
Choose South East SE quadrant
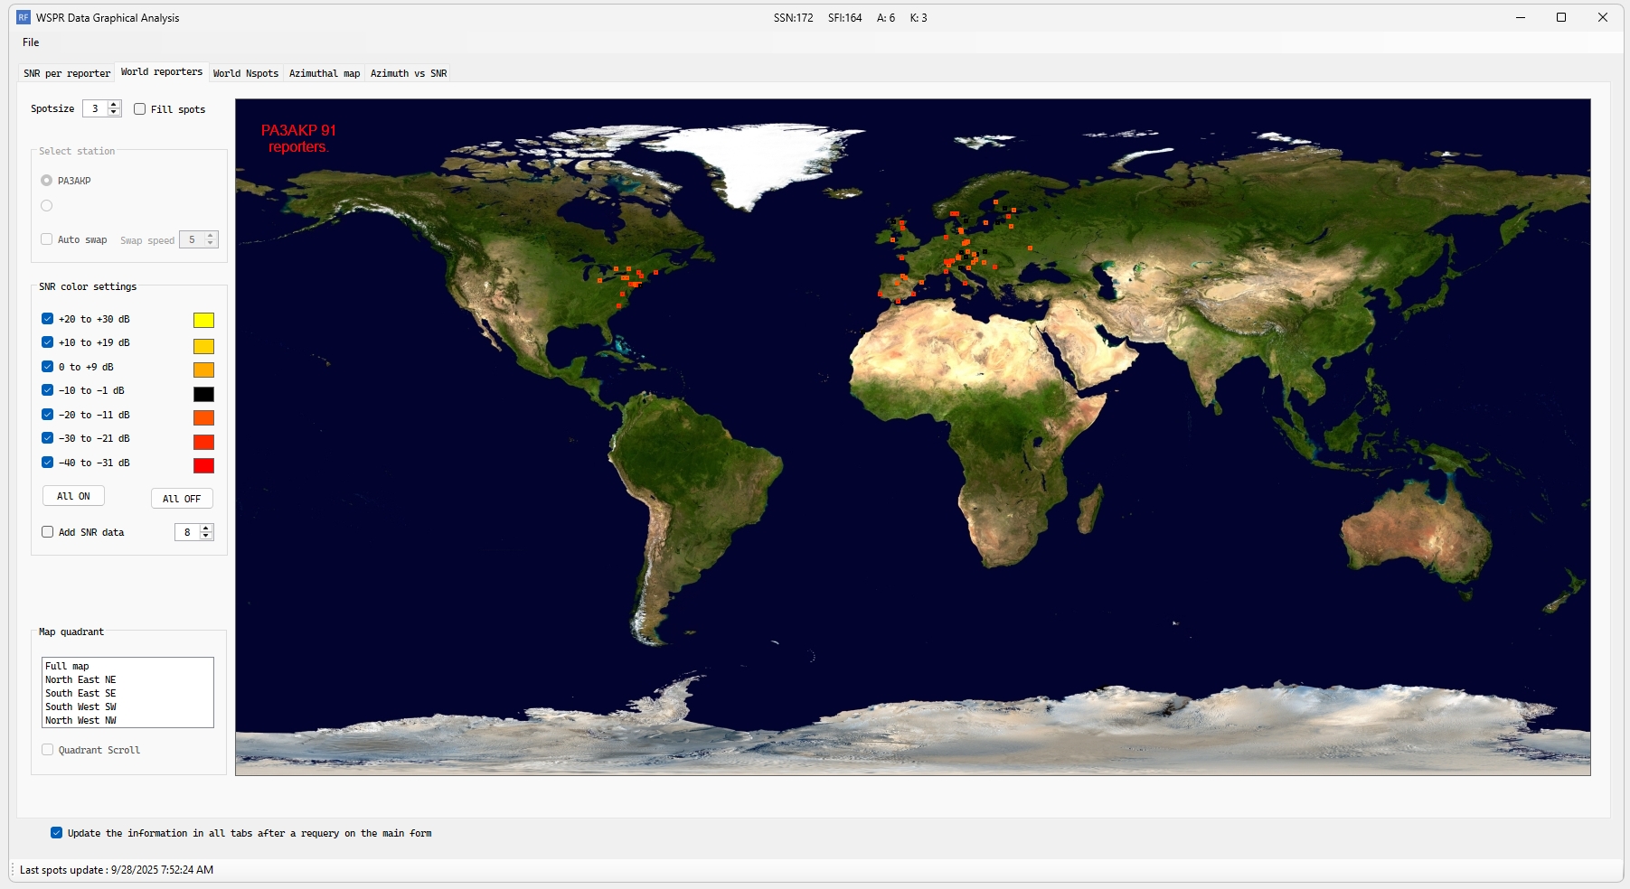pos(127,693)
